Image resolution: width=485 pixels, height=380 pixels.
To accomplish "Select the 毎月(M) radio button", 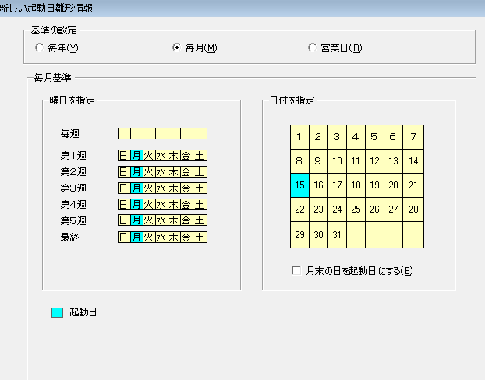I will [176, 48].
